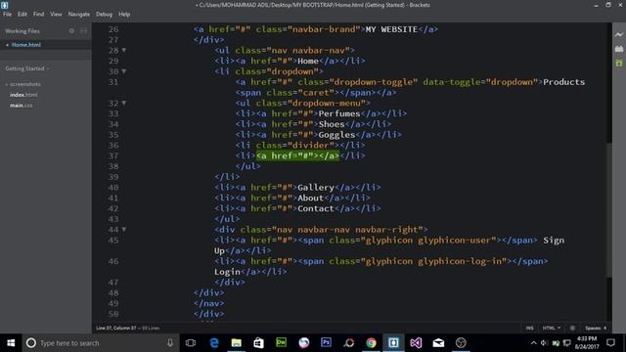
Task: Click the word Contact on line 42
Action: pyautogui.click(x=316, y=208)
